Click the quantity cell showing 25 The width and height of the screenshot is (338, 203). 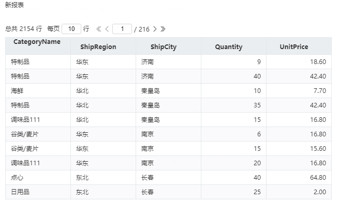233,192
